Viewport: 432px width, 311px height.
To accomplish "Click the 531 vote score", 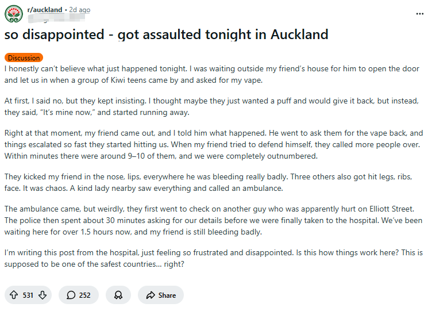I will 28,295.
